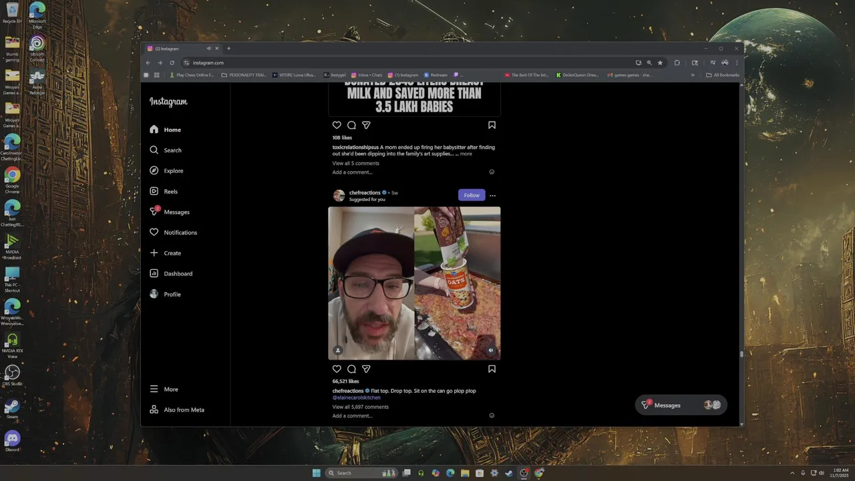Save the toxicrelationshipsus post with bookmark
This screenshot has width=855, height=481.
pos(492,125)
